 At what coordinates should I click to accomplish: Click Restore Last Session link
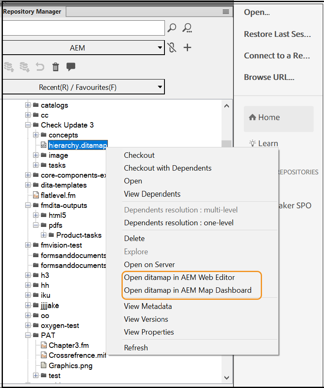click(277, 34)
